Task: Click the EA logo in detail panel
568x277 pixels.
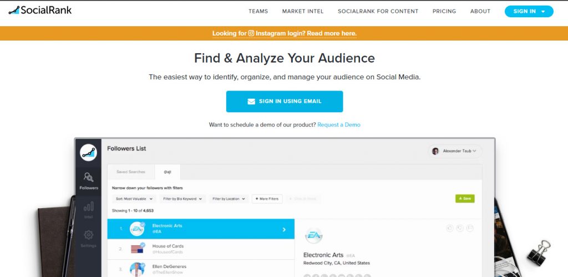Action: 313,236
